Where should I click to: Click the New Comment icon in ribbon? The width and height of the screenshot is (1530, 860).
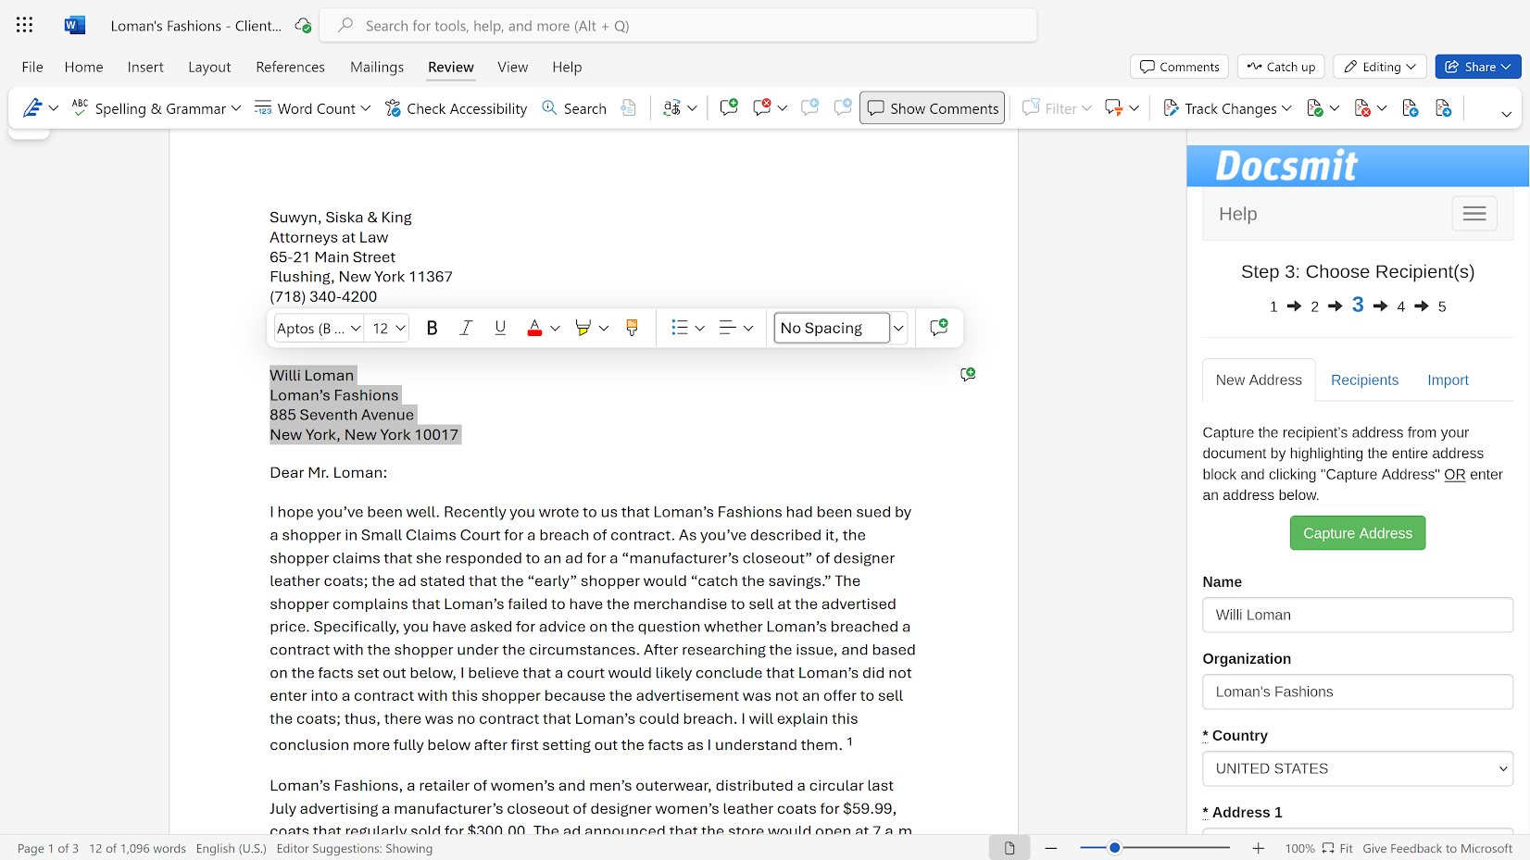click(x=729, y=108)
